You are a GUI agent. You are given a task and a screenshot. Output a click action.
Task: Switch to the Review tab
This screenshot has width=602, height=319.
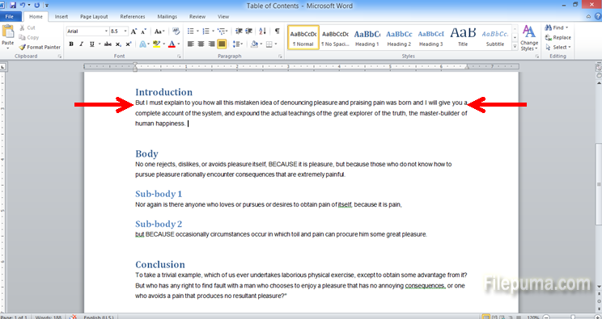[x=197, y=17]
